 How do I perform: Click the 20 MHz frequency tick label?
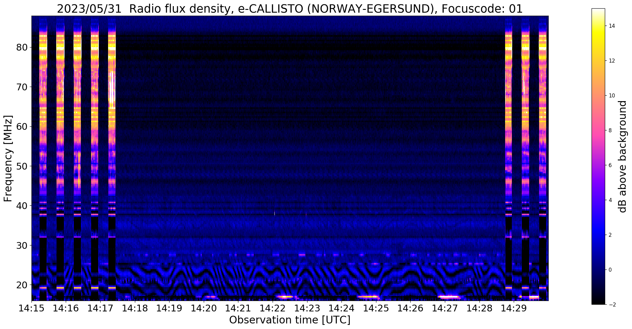22,285
